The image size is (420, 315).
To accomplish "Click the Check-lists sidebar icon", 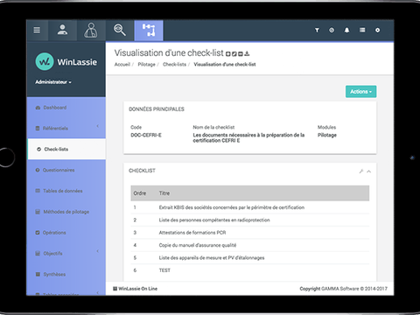I will coord(38,150).
